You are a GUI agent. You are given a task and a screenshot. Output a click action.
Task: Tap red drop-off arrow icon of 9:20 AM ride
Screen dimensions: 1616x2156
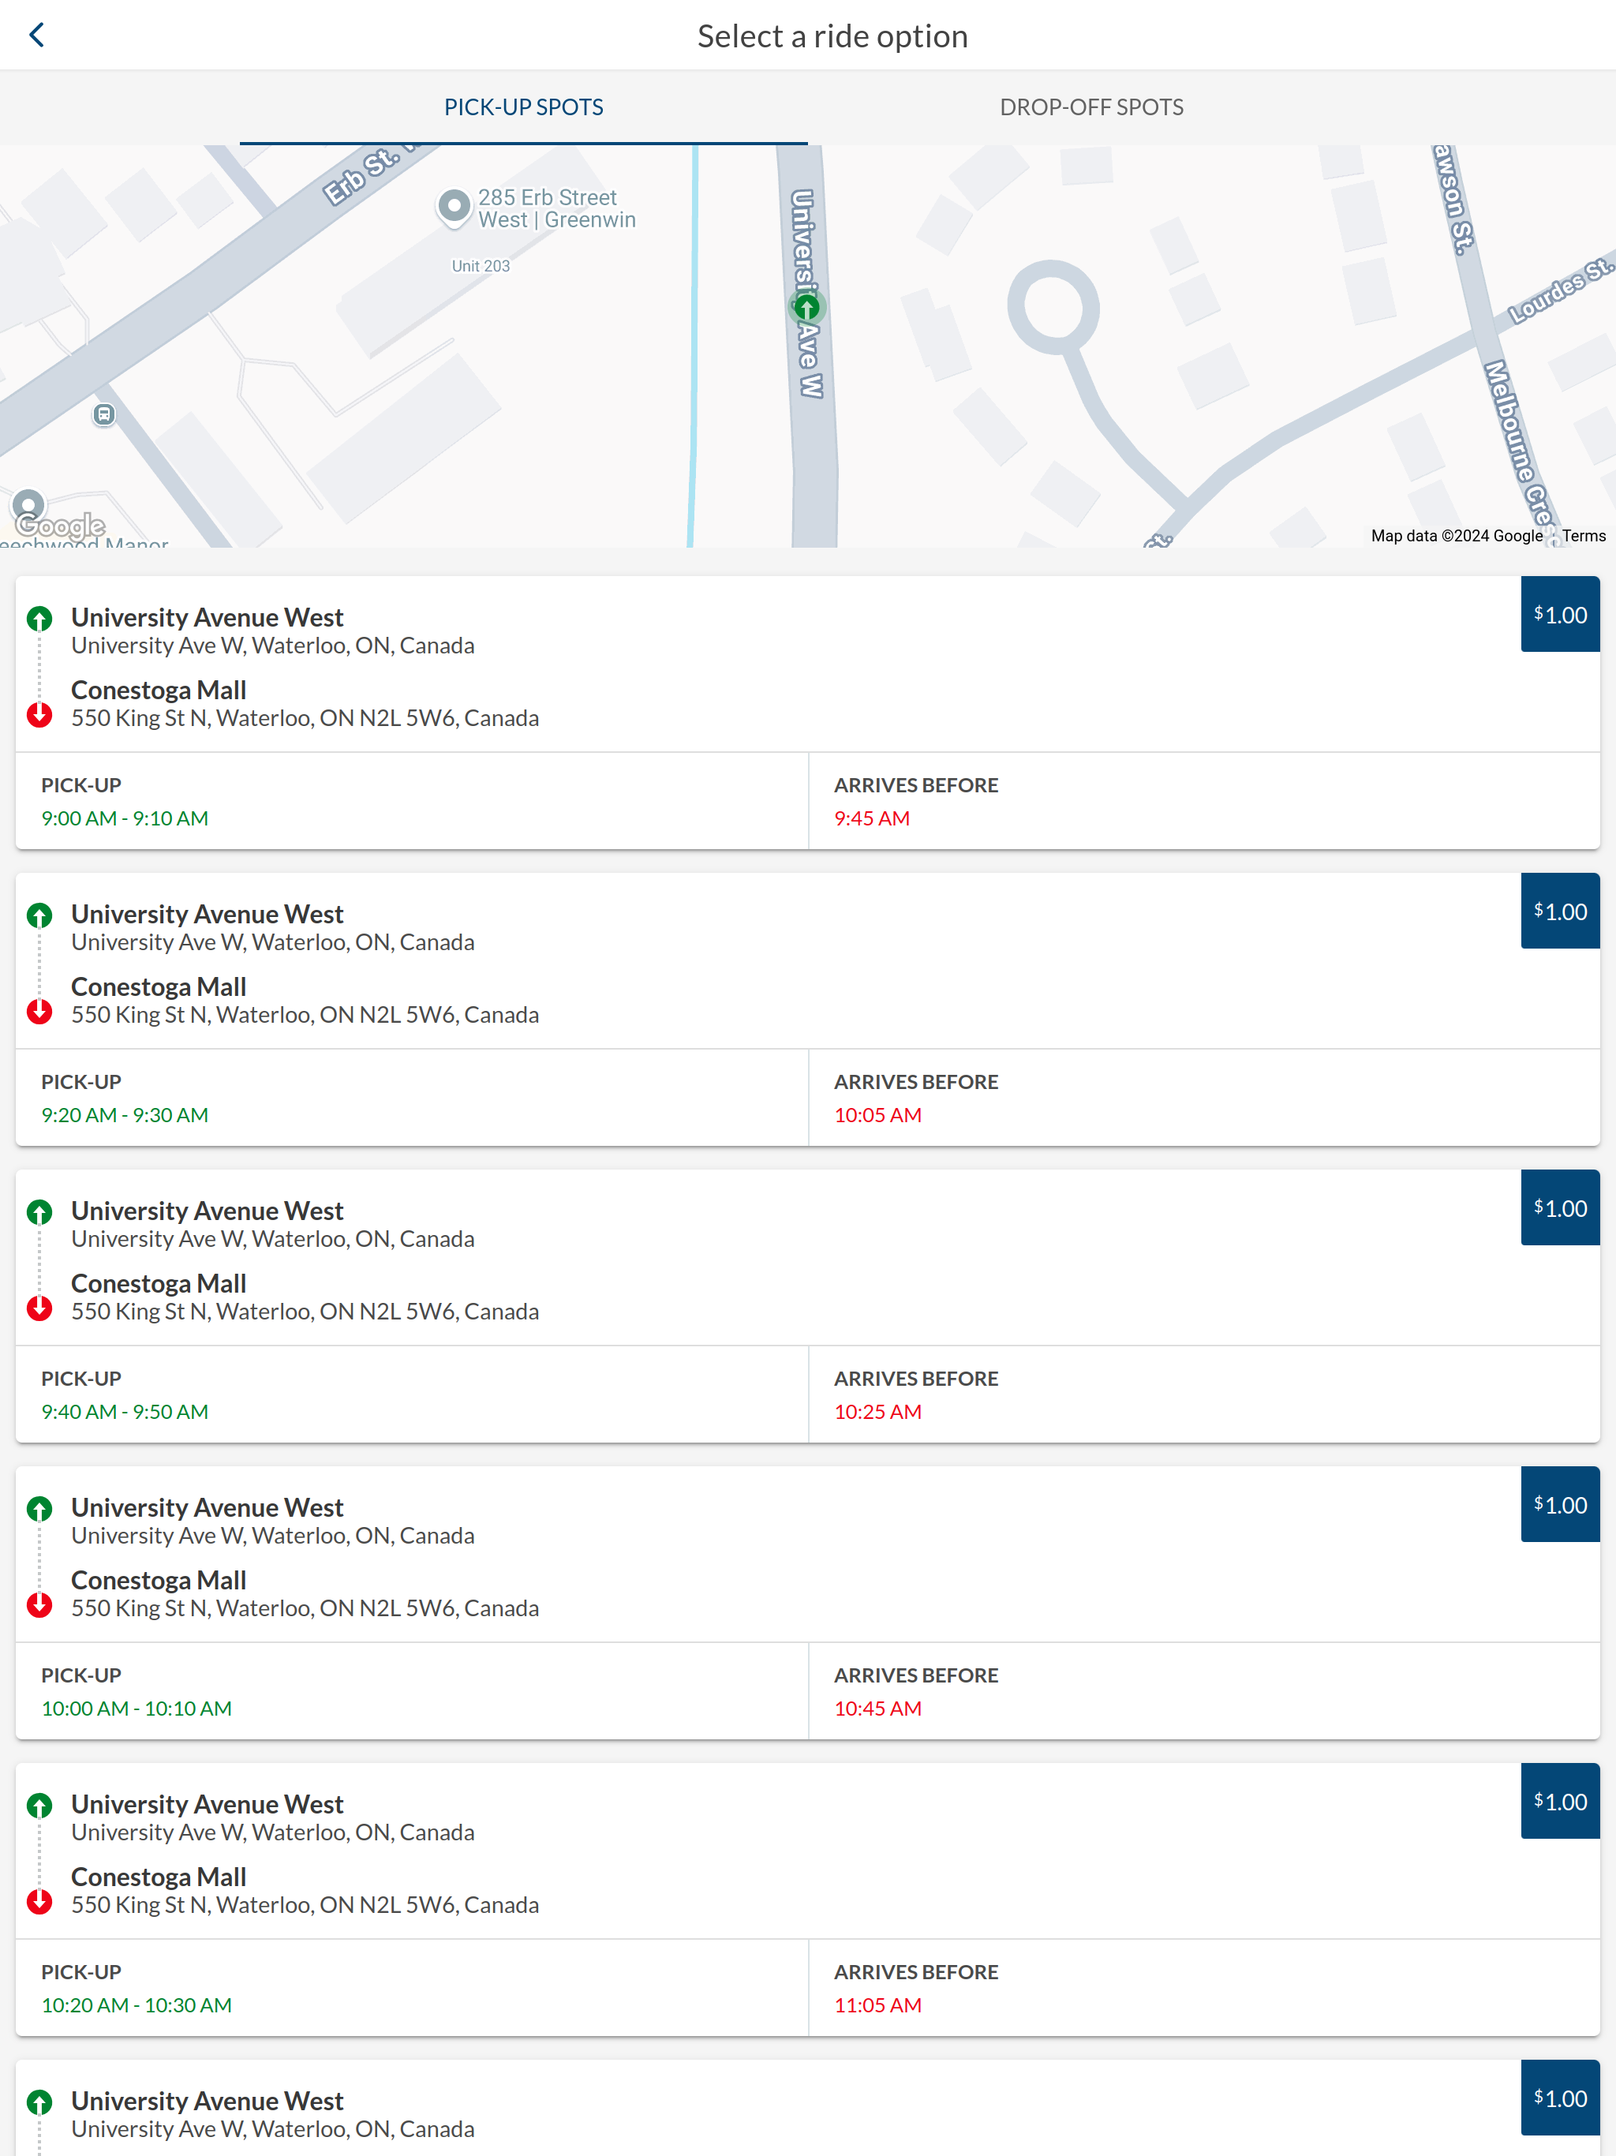click(39, 1011)
